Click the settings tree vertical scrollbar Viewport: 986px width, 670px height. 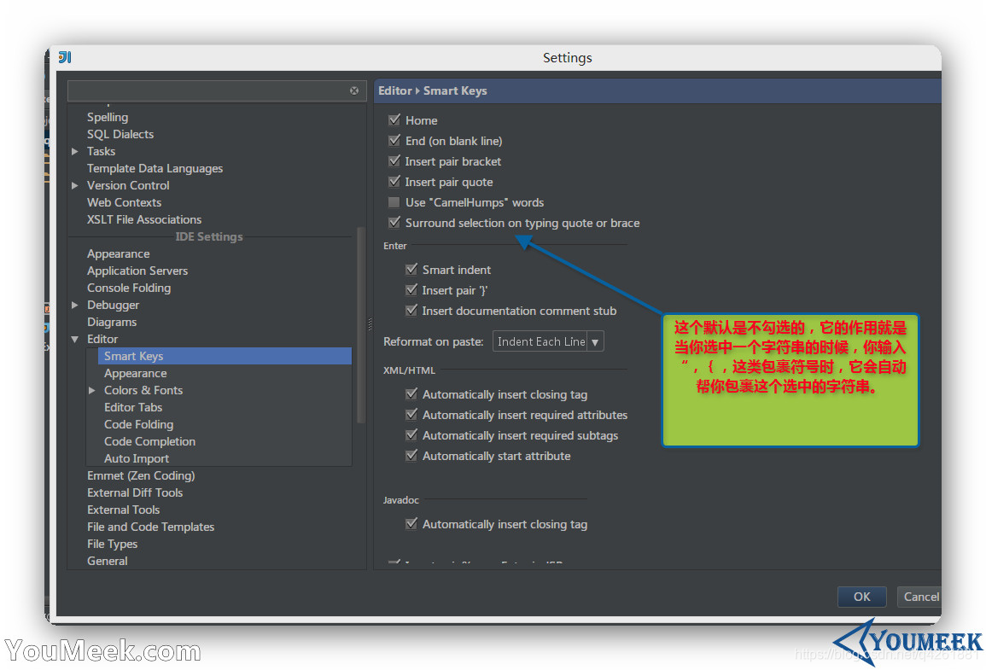[361, 324]
